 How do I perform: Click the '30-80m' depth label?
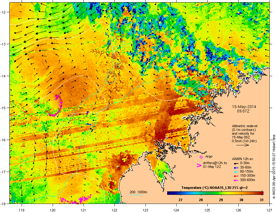point(246,167)
